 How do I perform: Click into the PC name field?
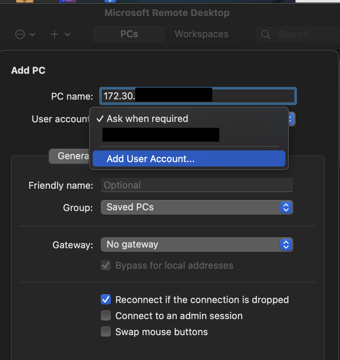[252, 96]
